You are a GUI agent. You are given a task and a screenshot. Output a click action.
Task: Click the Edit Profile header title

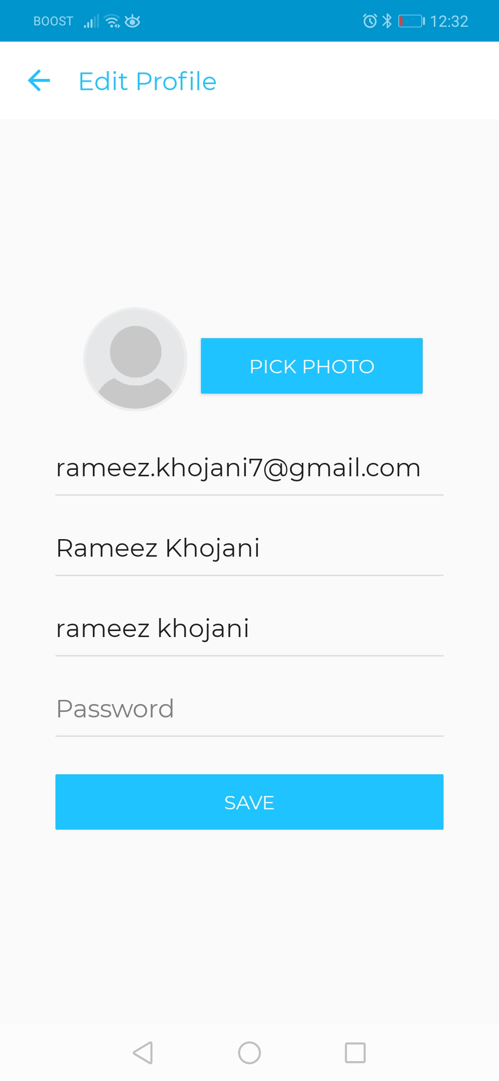click(147, 81)
